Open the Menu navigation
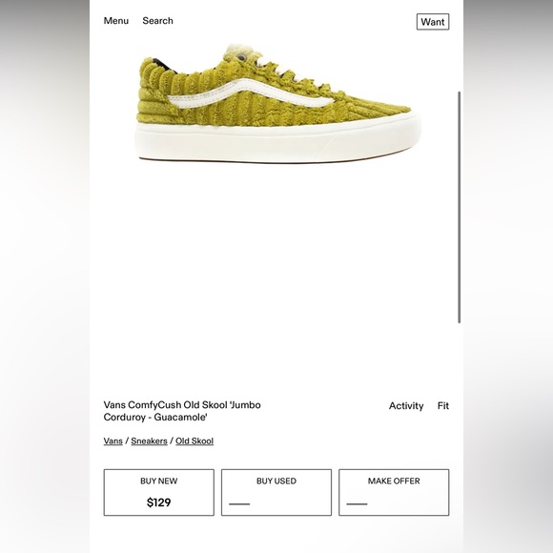This screenshot has height=553, width=553. click(x=116, y=21)
